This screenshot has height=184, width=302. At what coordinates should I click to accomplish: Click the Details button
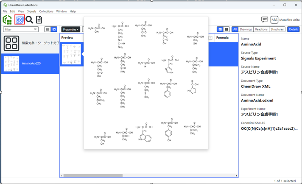coord(293,29)
